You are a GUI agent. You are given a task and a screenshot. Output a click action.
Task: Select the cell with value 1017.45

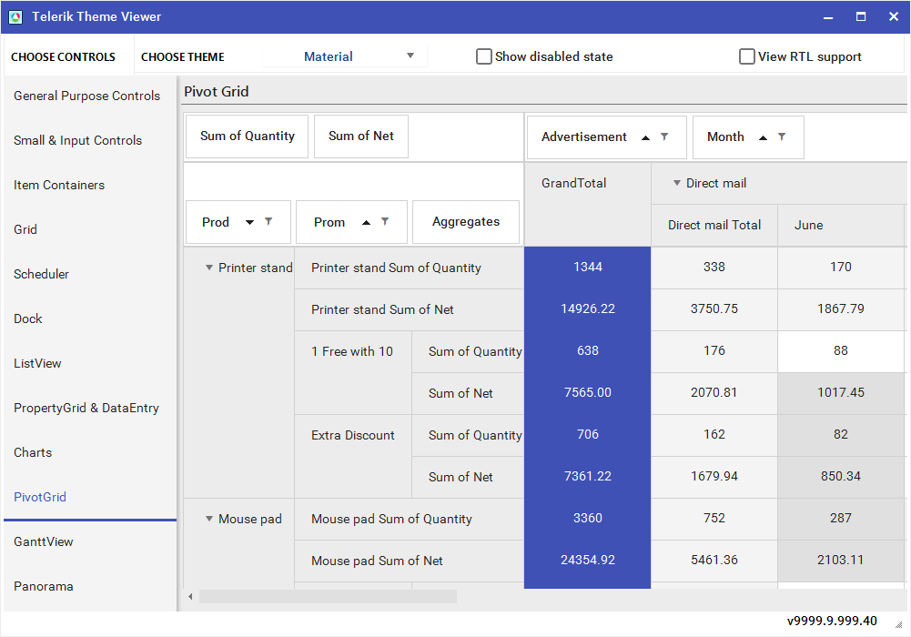tap(841, 392)
